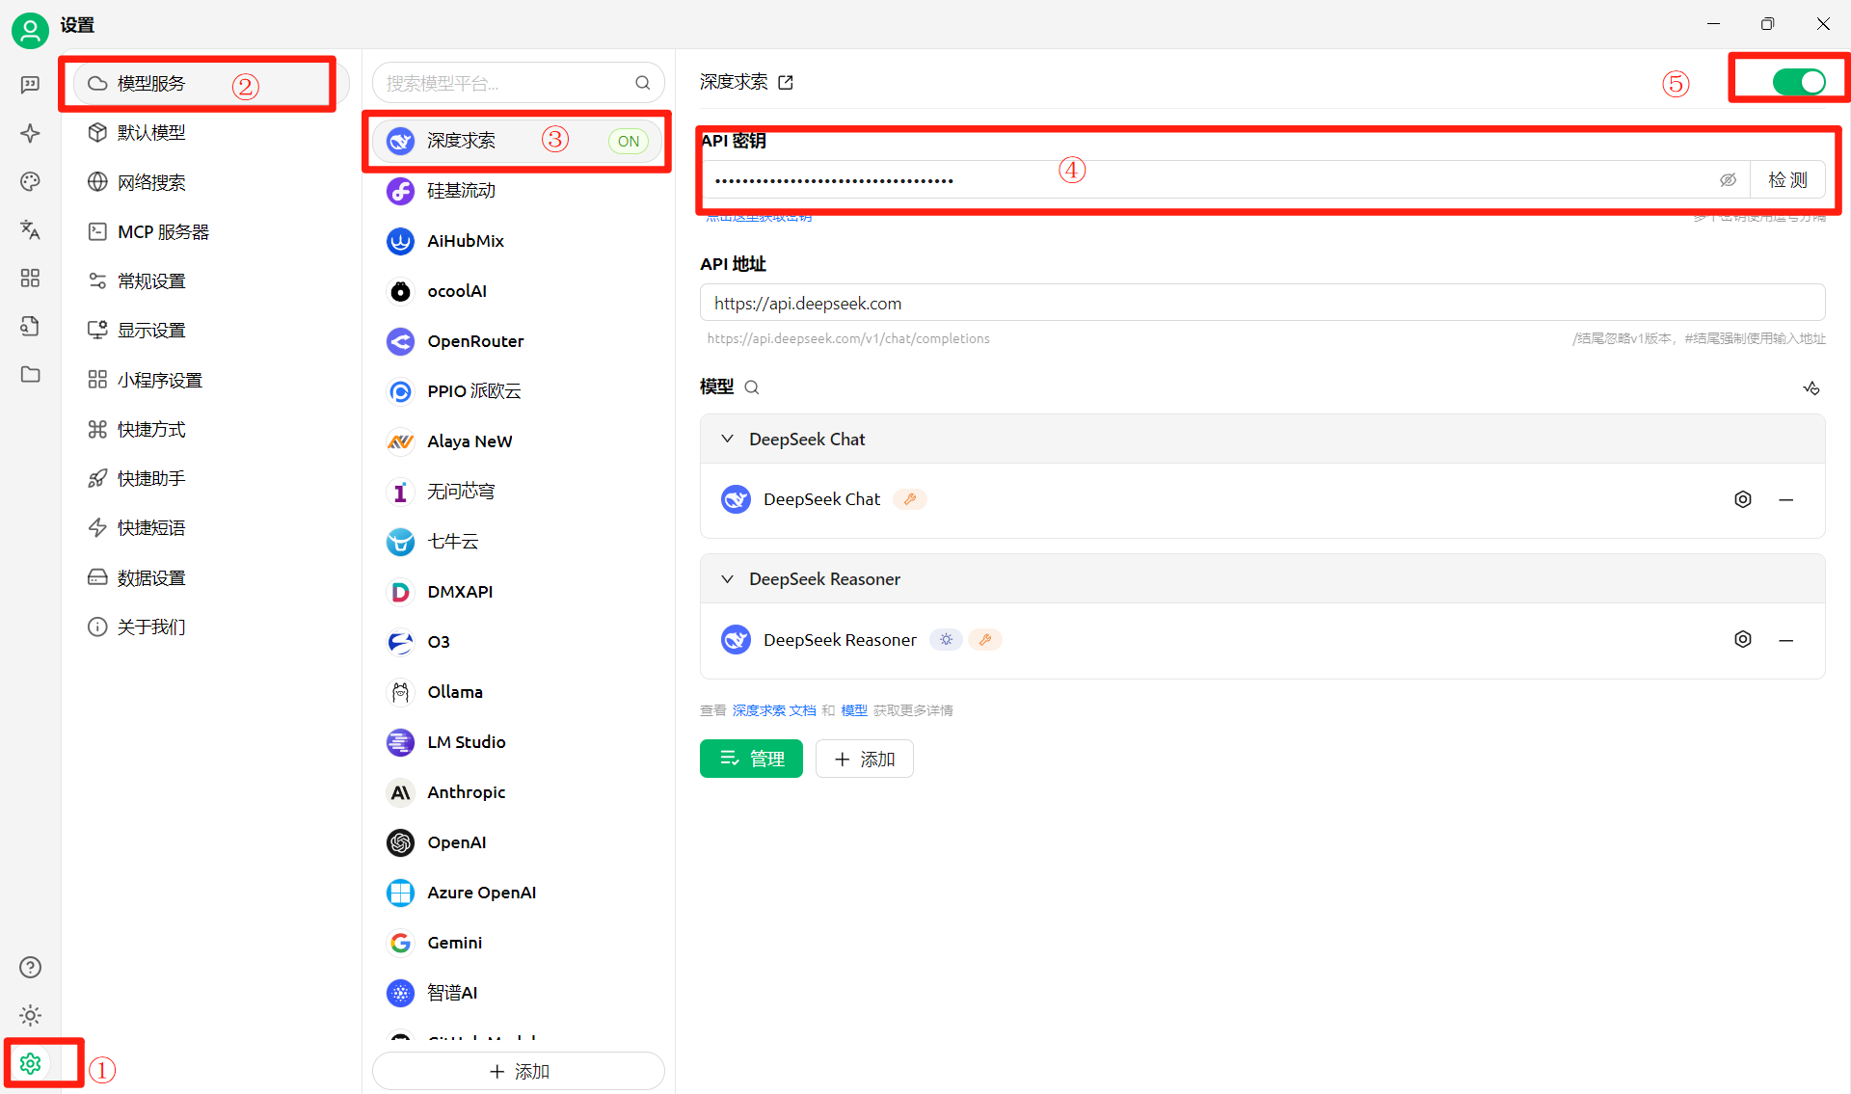Show the API key via eye icon
The width and height of the screenshot is (1851, 1094).
click(x=1728, y=180)
